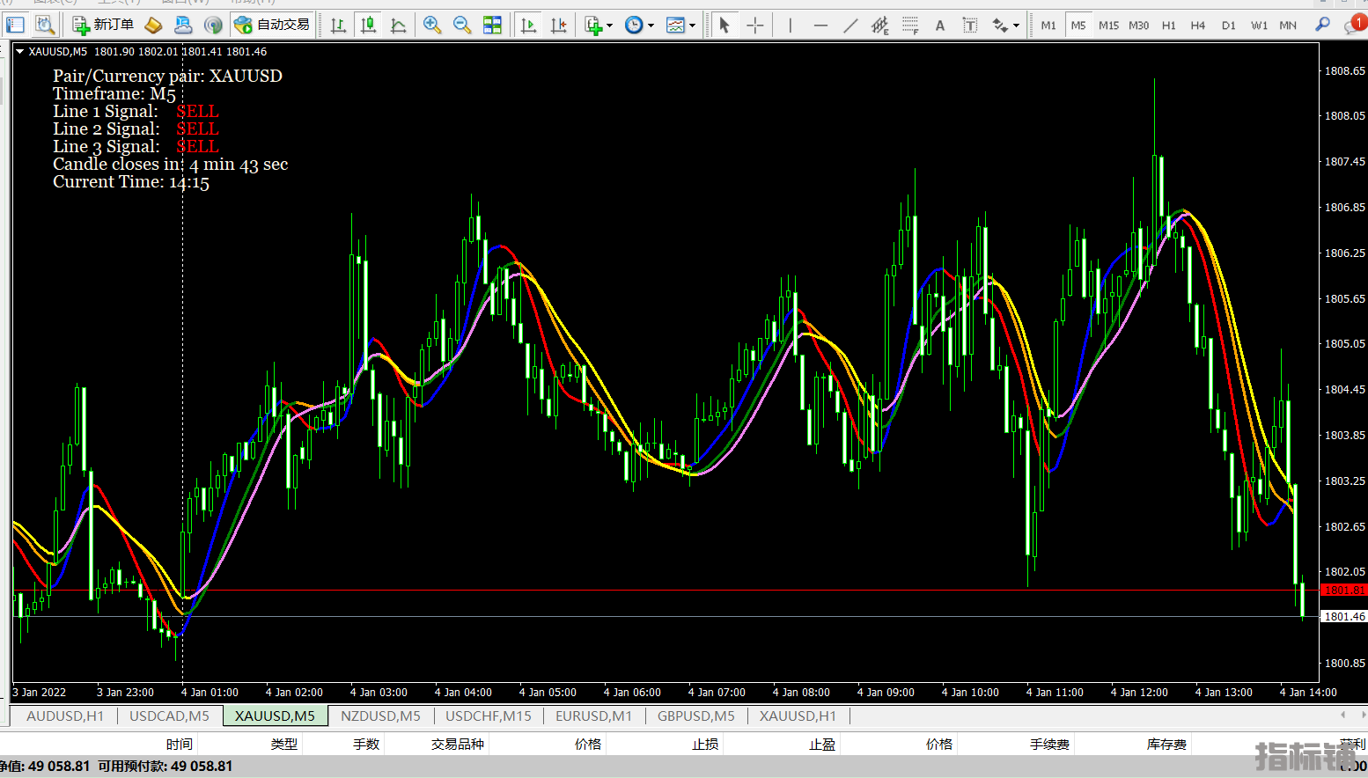Switch to XAUUSD,H1 chart tab
This screenshot has height=778, width=1368.
tap(798, 716)
